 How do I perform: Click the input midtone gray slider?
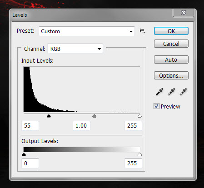(94, 116)
